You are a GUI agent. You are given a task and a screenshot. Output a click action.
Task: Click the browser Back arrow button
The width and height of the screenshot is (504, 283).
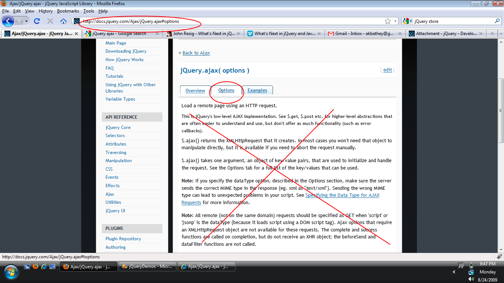coord(8,21)
